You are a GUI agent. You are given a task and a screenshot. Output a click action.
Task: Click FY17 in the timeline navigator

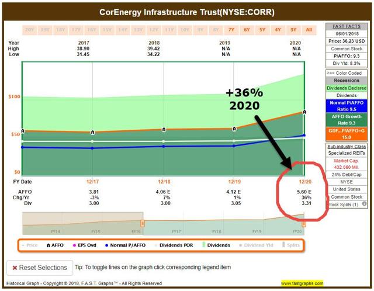[176, 231]
